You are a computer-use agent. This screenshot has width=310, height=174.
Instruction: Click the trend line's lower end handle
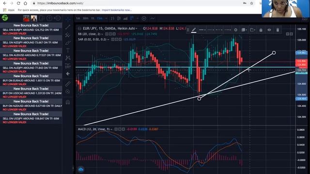point(199,99)
